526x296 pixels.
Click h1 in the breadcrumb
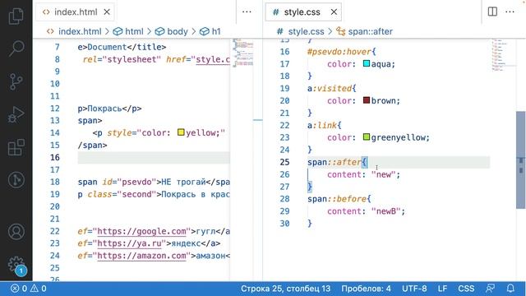pyautogui.click(x=216, y=31)
